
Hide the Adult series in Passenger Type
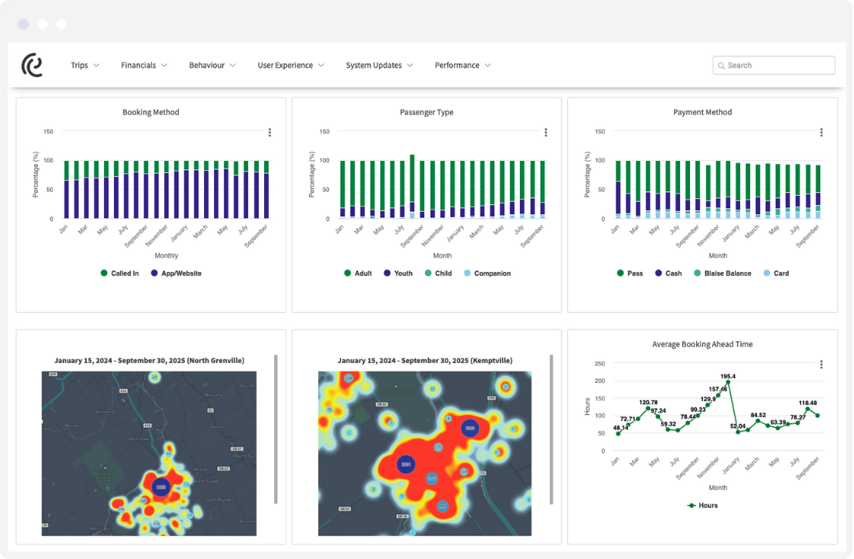click(x=358, y=273)
